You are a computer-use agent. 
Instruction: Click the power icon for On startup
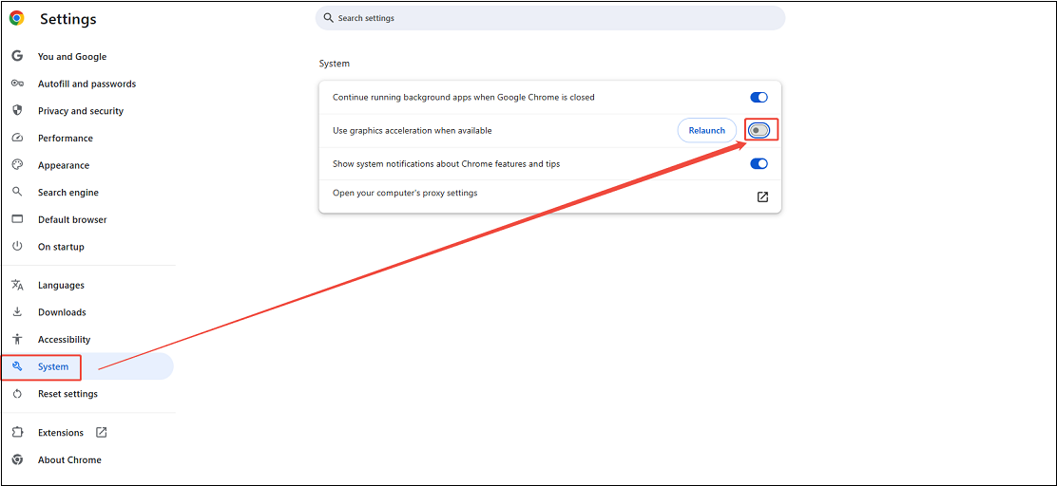[17, 247]
